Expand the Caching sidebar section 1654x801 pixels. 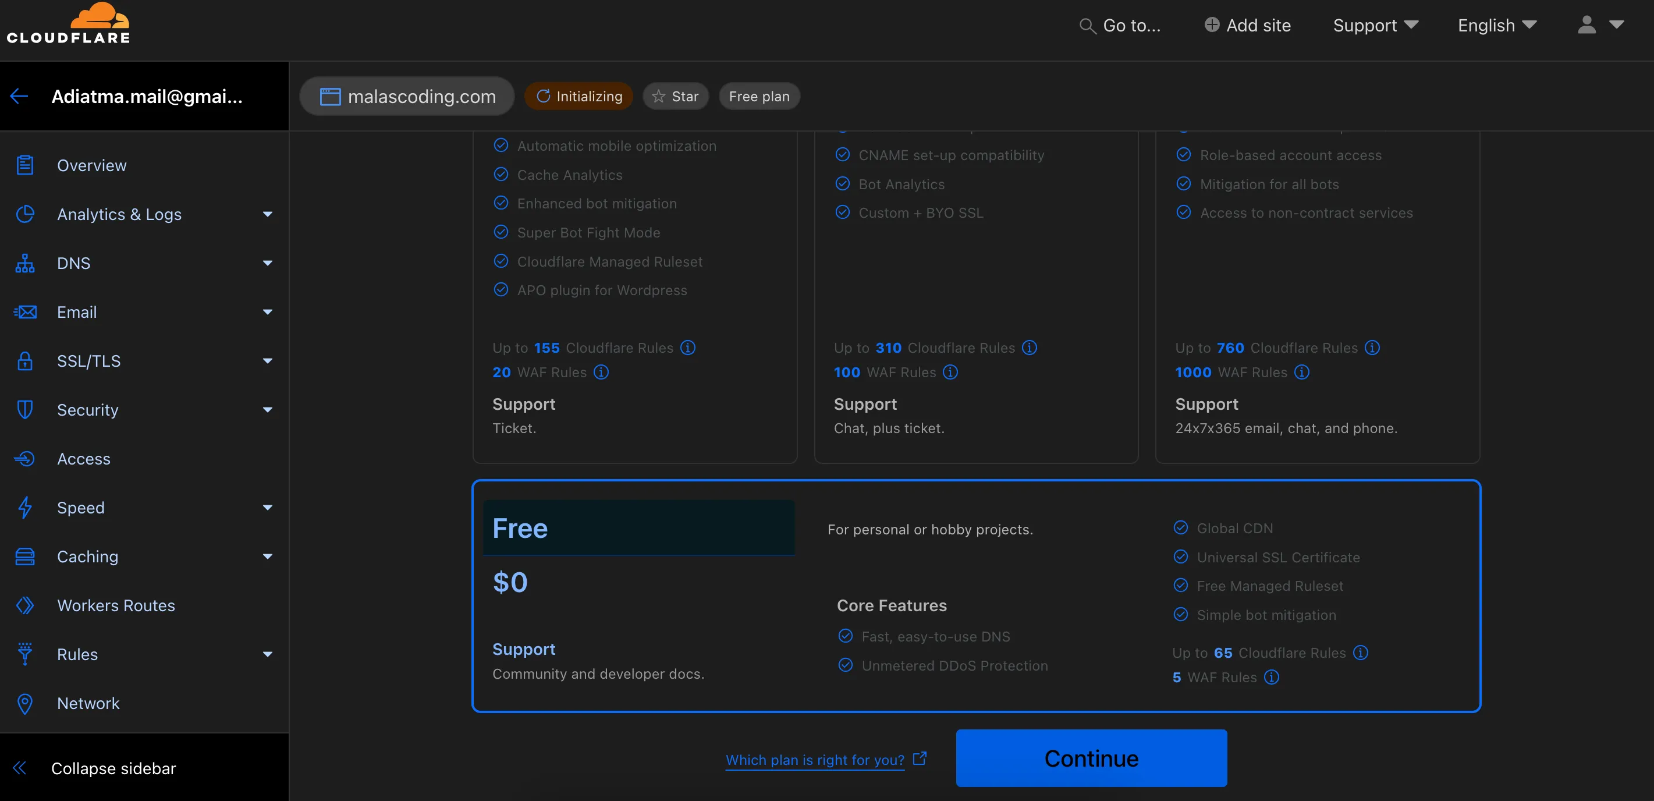pos(268,557)
